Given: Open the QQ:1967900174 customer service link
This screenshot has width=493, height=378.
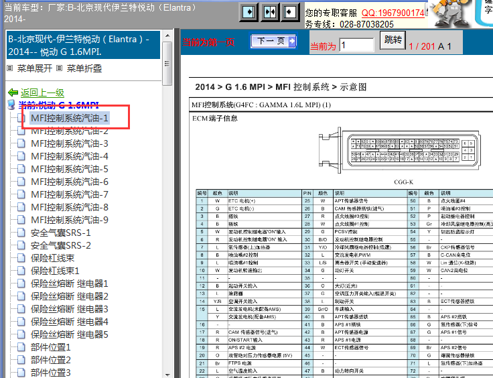Looking at the screenshot, I should 393,13.
